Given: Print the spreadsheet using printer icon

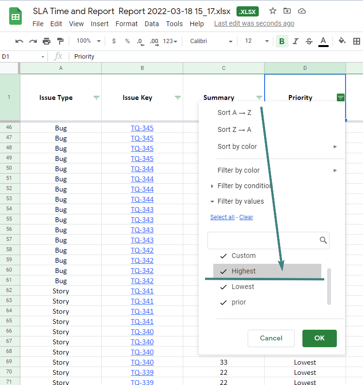Looking at the screenshot, I should pos(47,41).
